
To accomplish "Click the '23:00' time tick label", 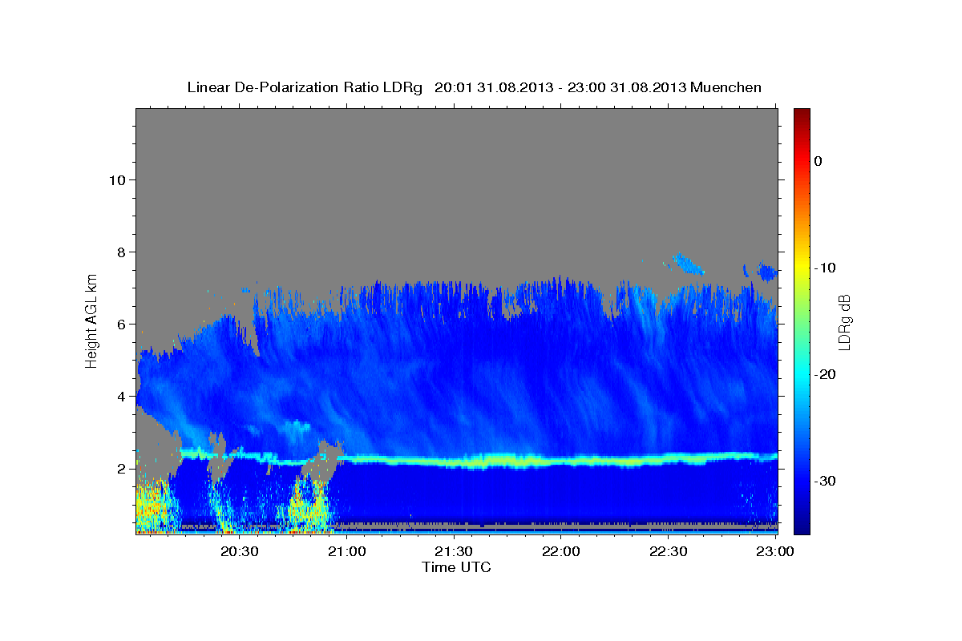I will [x=774, y=552].
